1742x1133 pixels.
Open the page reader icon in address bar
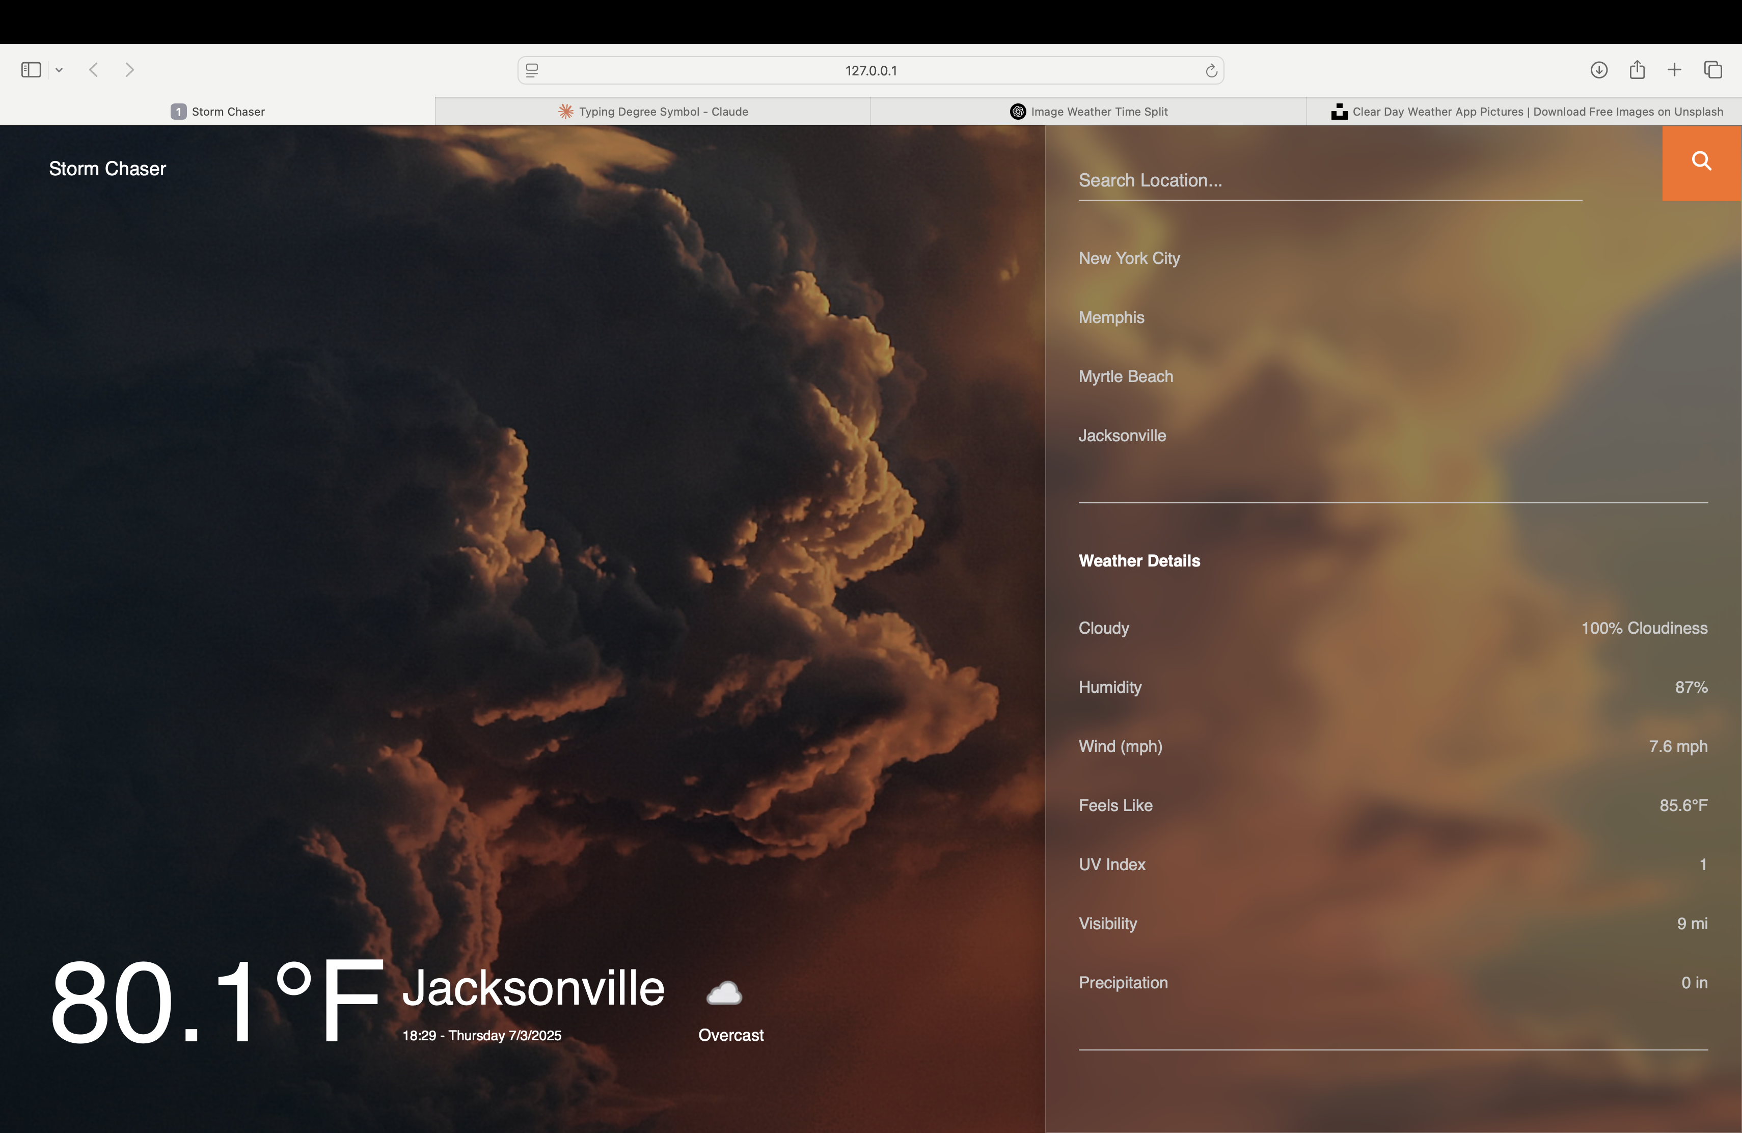[532, 70]
